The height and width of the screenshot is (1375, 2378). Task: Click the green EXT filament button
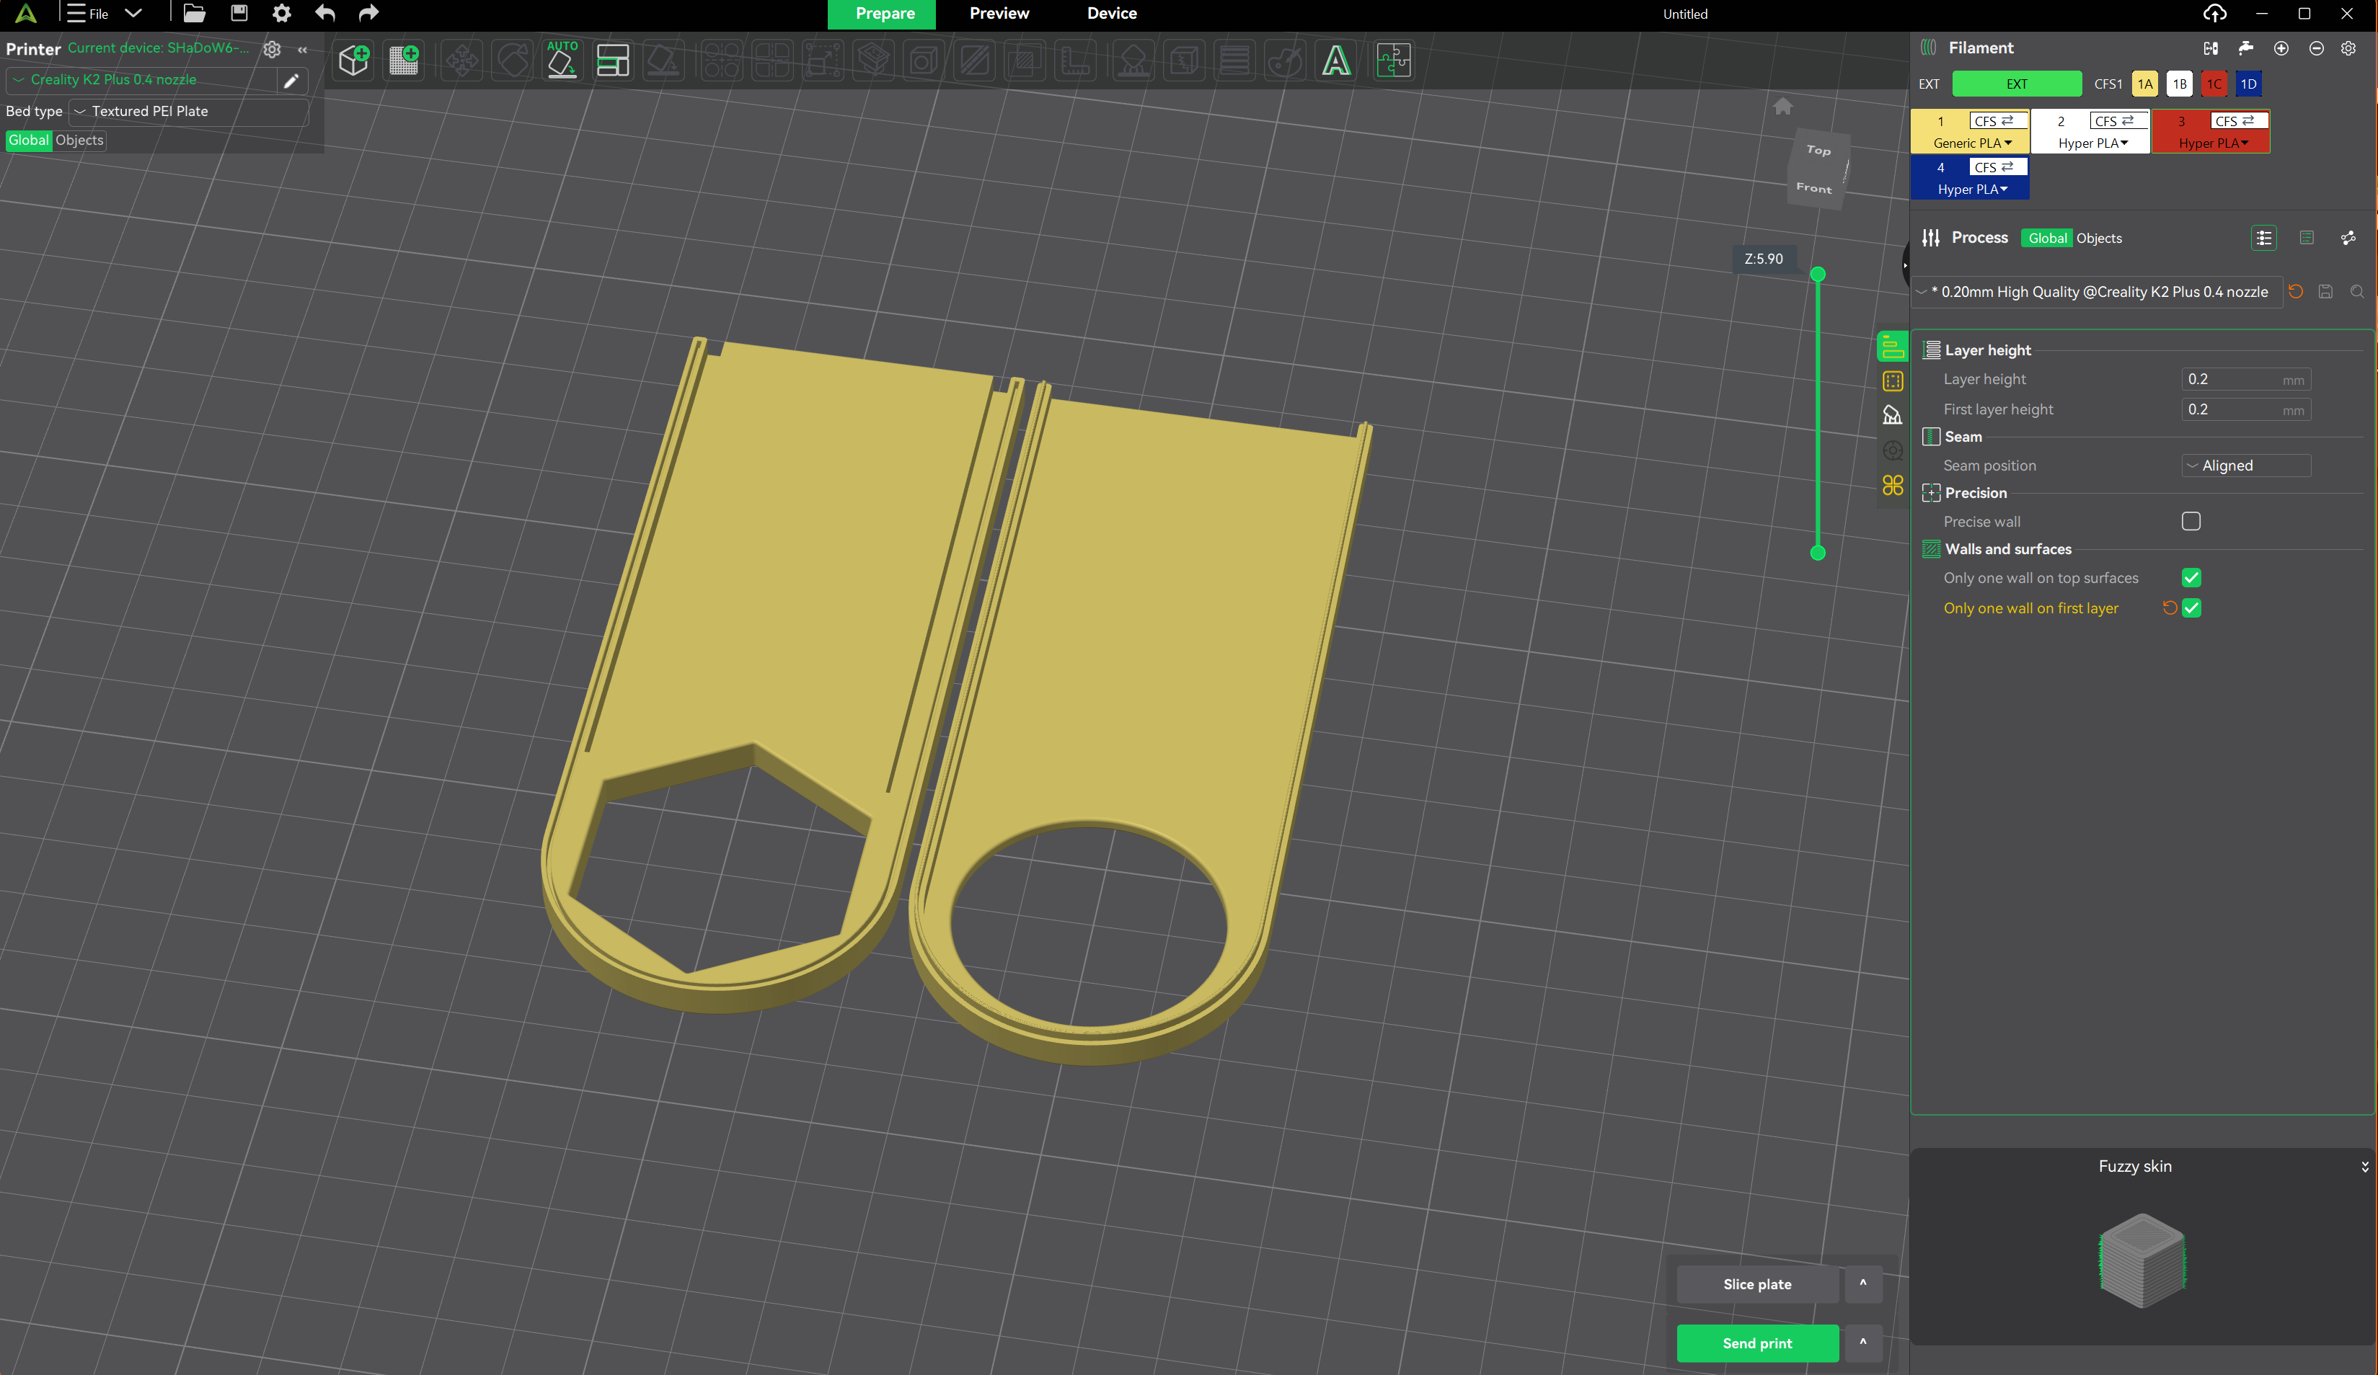pos(2017,84)
